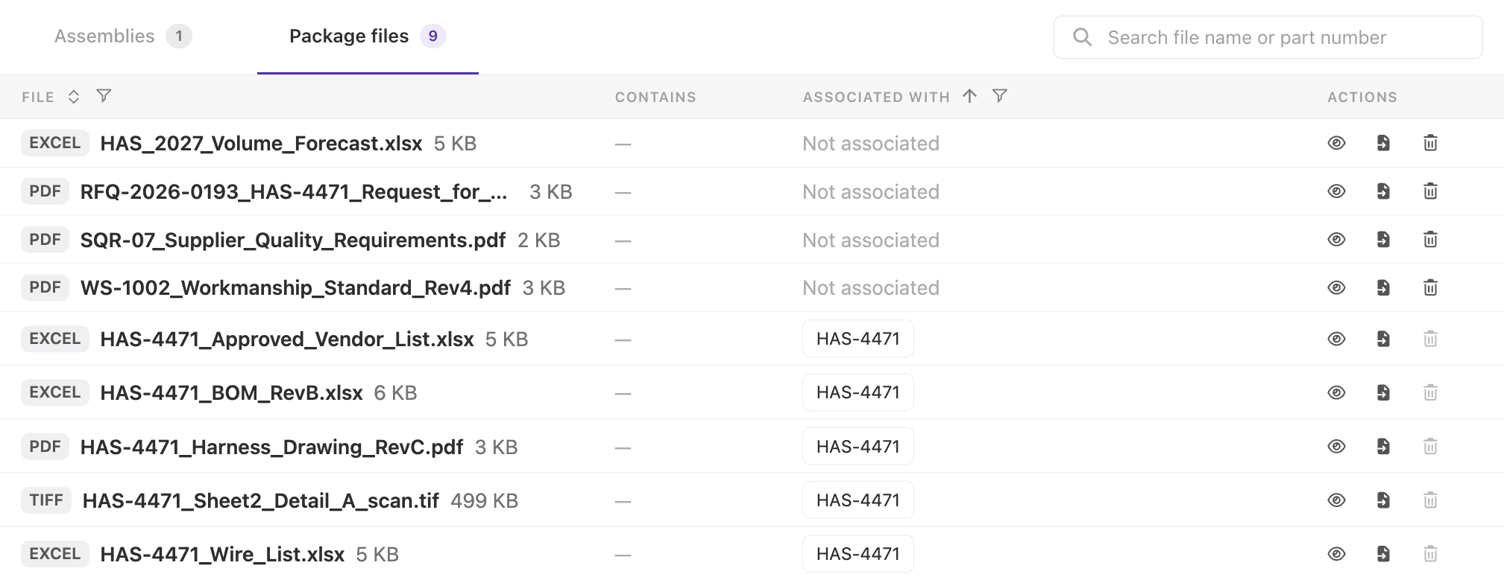Preview HAS-4471_Harness_Drawing_RevC.pdf with eye icon
Image resolution: width=1504 pixels, height=580 pixels.
1336,447
